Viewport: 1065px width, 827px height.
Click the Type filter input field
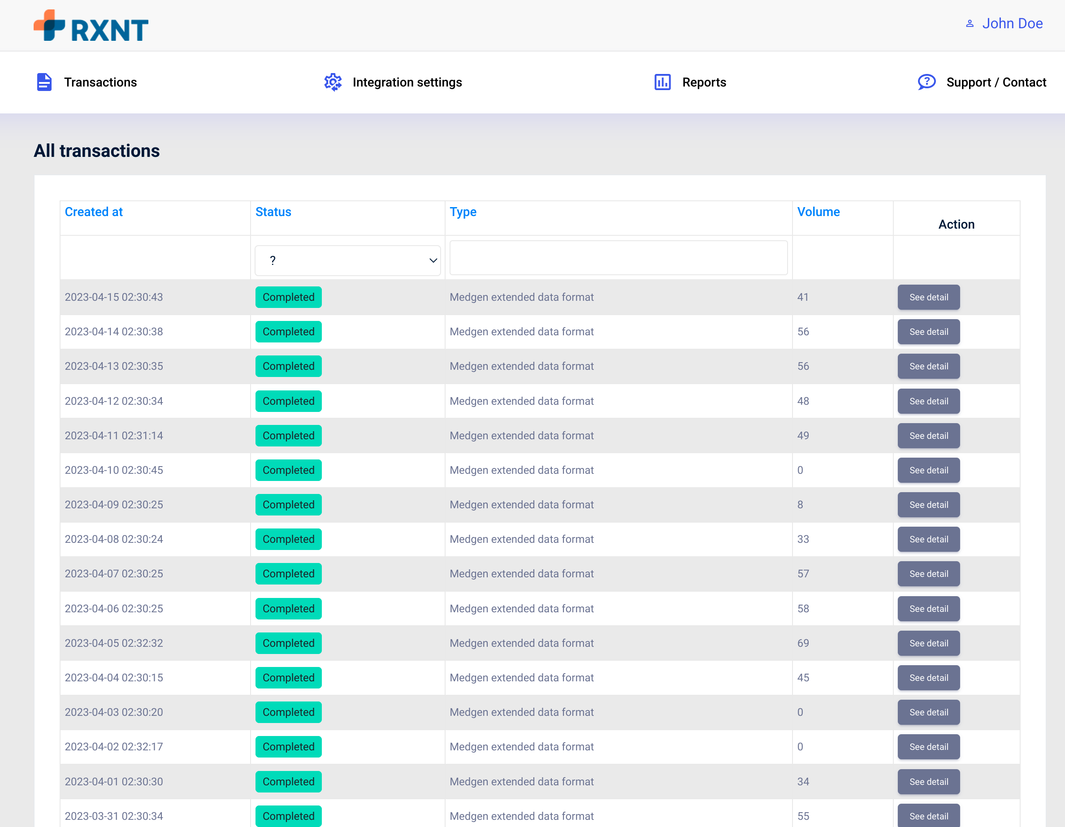618,257
